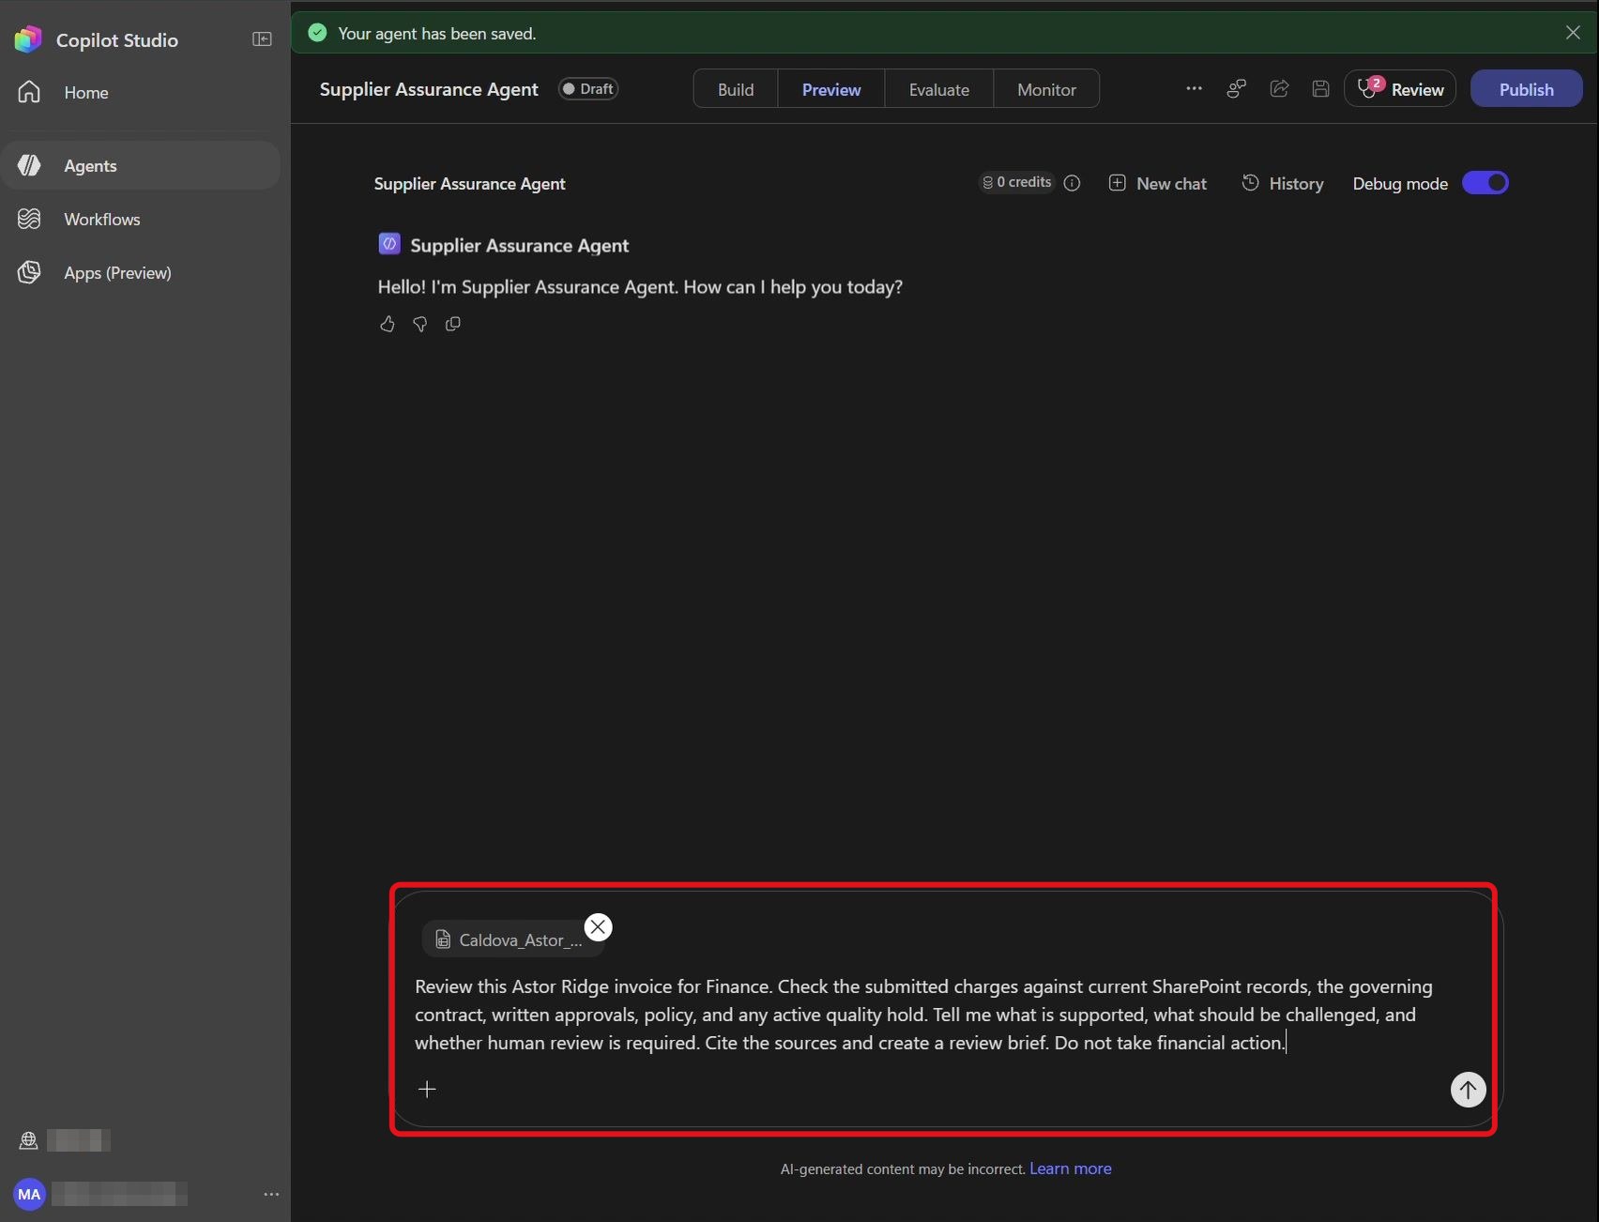1599x1222 pixels.
Task: Open the more options ellipsis in header
Action: tap(1194, 88)
